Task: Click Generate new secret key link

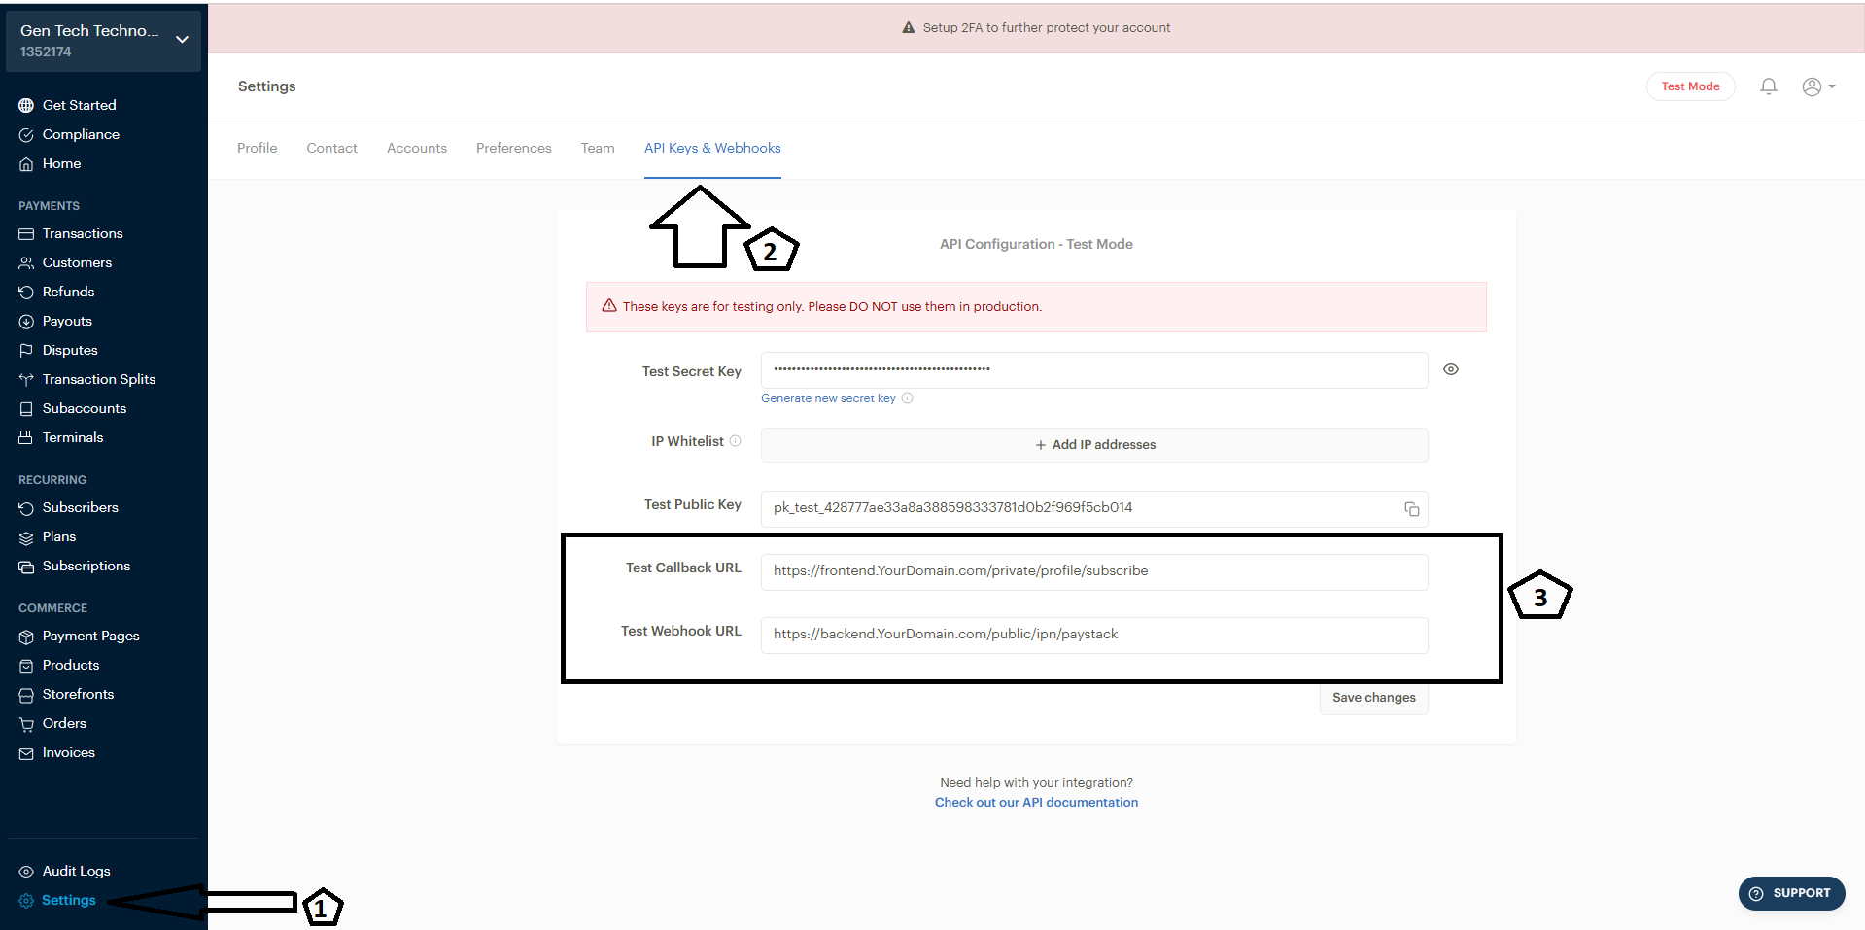Action: click(828, 398)
